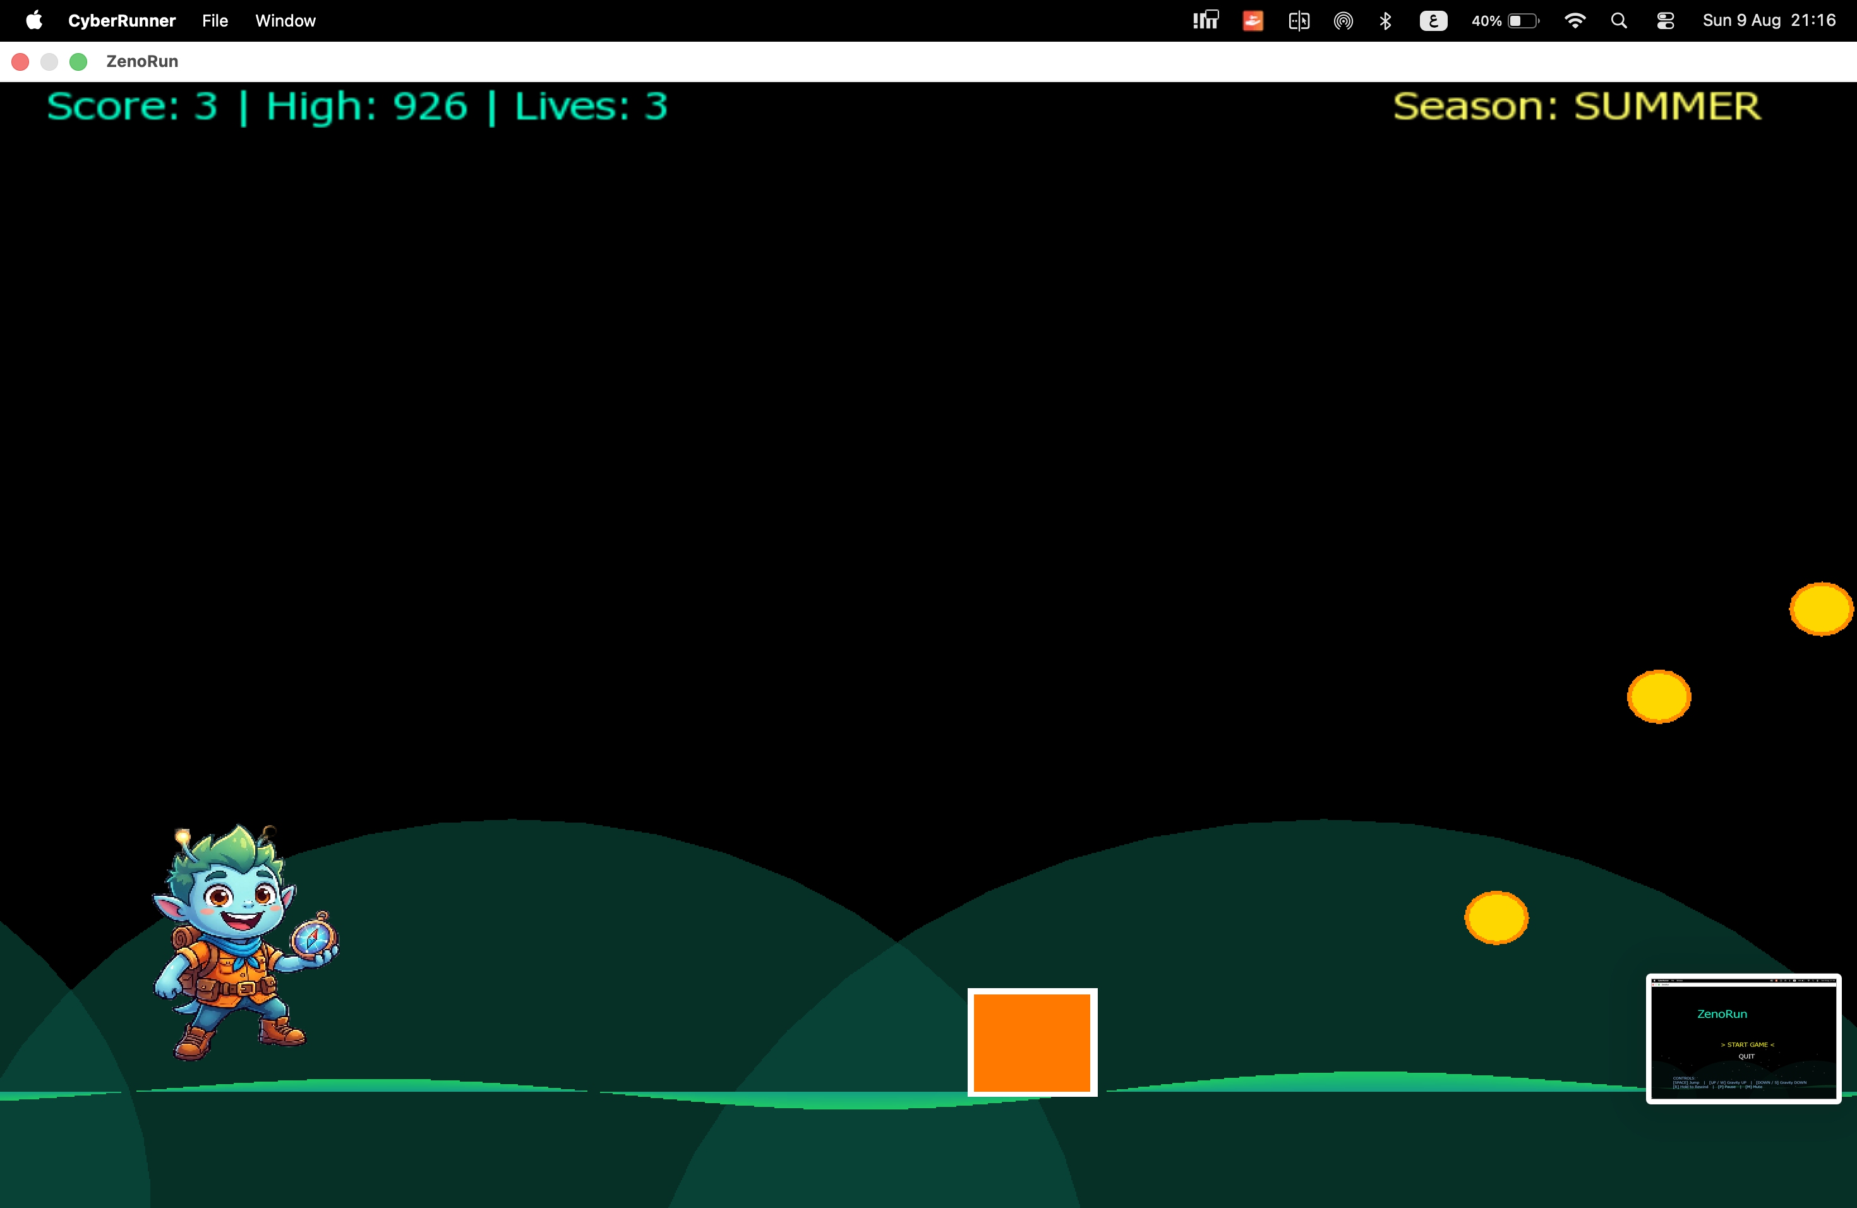Zoom the ZenoRun window with green button
Image resolution: width=1857 pixels, height=1208 pixels.
point(78,62)
